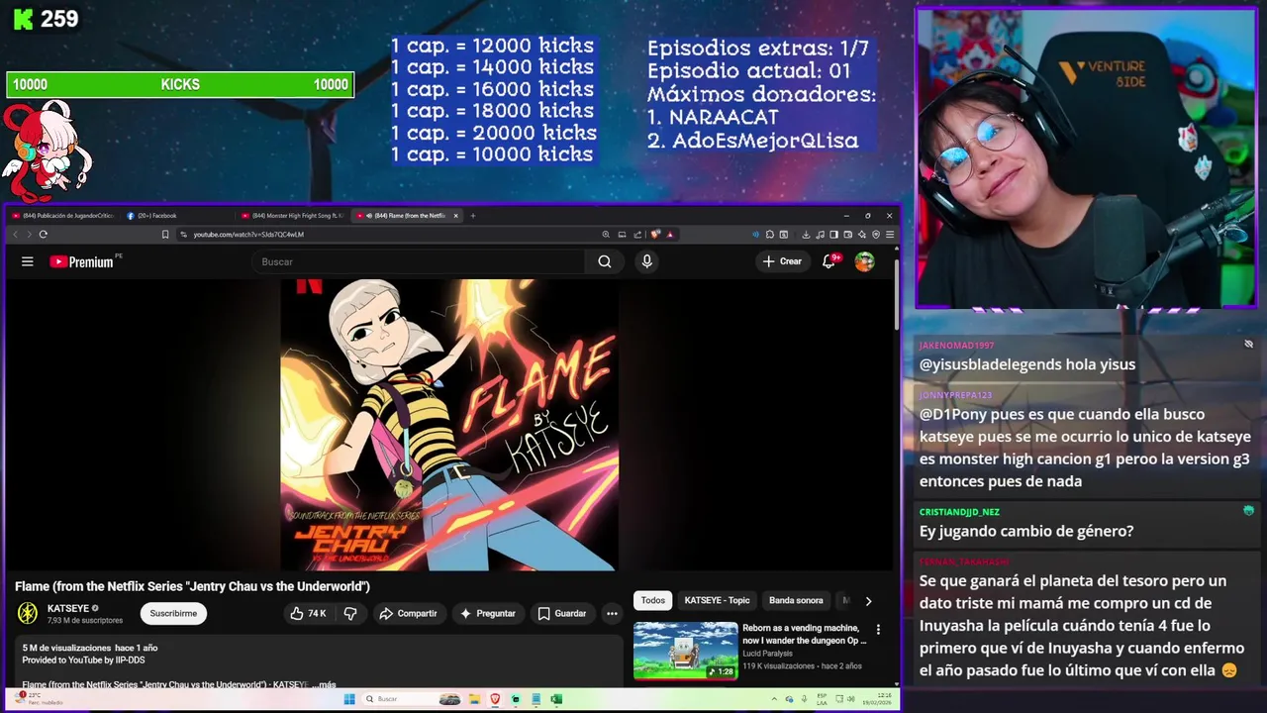Open the browser's main menu icon
This screenshot has width=1267, height=713.
click(x=890, y=235)
